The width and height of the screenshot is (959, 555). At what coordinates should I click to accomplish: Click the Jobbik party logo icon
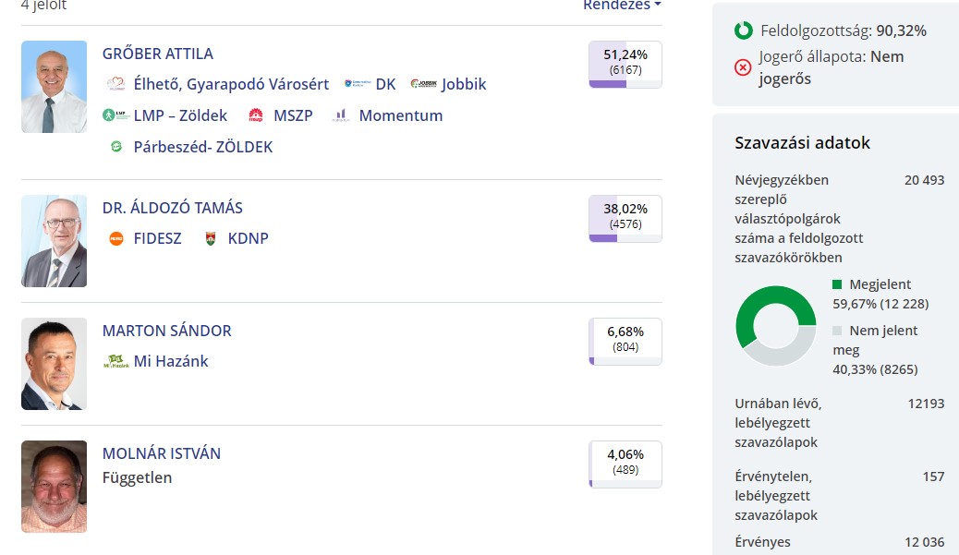coord(423,85)
